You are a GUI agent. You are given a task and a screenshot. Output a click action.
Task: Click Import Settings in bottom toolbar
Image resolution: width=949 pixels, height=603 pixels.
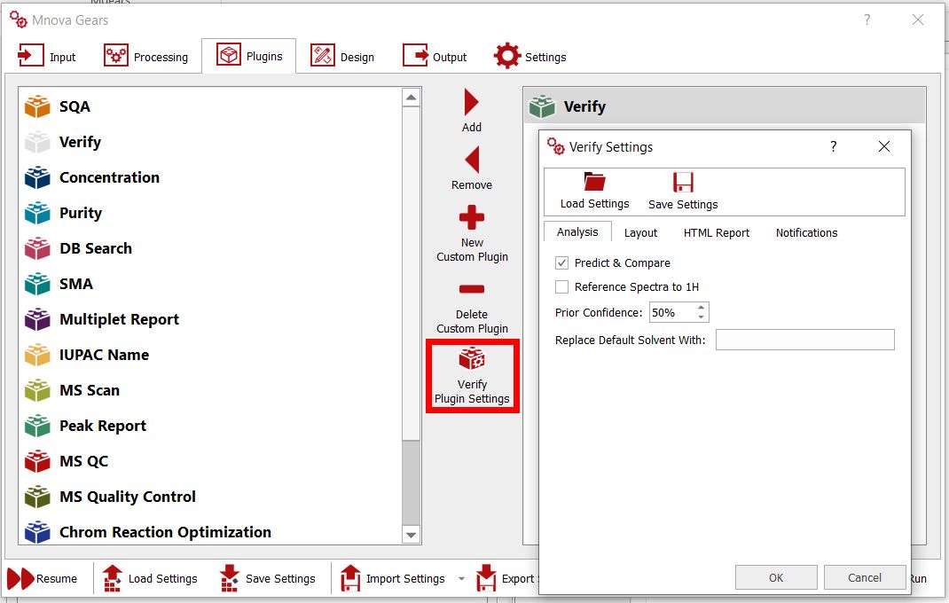pos(393,578)
